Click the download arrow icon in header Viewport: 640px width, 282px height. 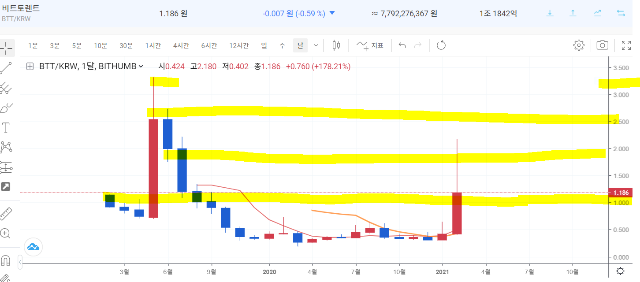550,13
